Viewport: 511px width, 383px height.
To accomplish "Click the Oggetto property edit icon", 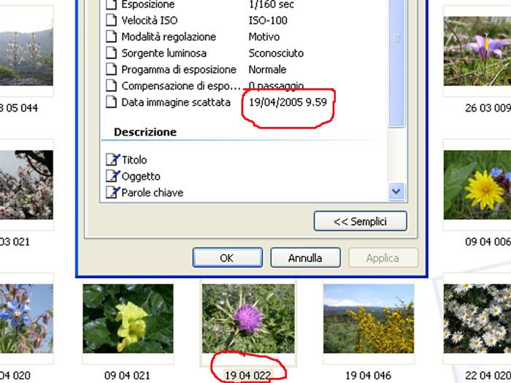I will click(112, 177).
